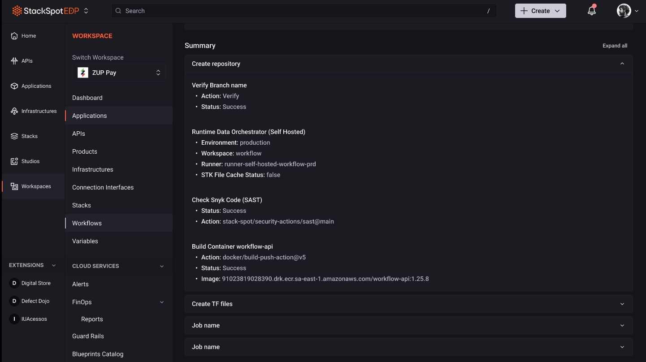Open APIs icon in the main navigation
Image resolution: width=646 pixels, height=362 pixels.
point(14,61)
